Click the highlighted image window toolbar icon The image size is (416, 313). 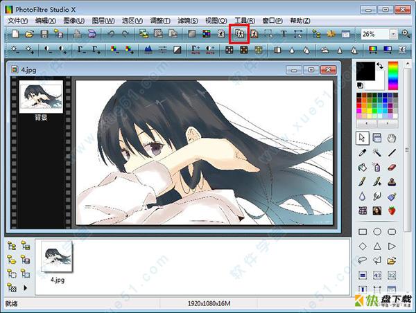pyautogui.click(x=240, y=34)
